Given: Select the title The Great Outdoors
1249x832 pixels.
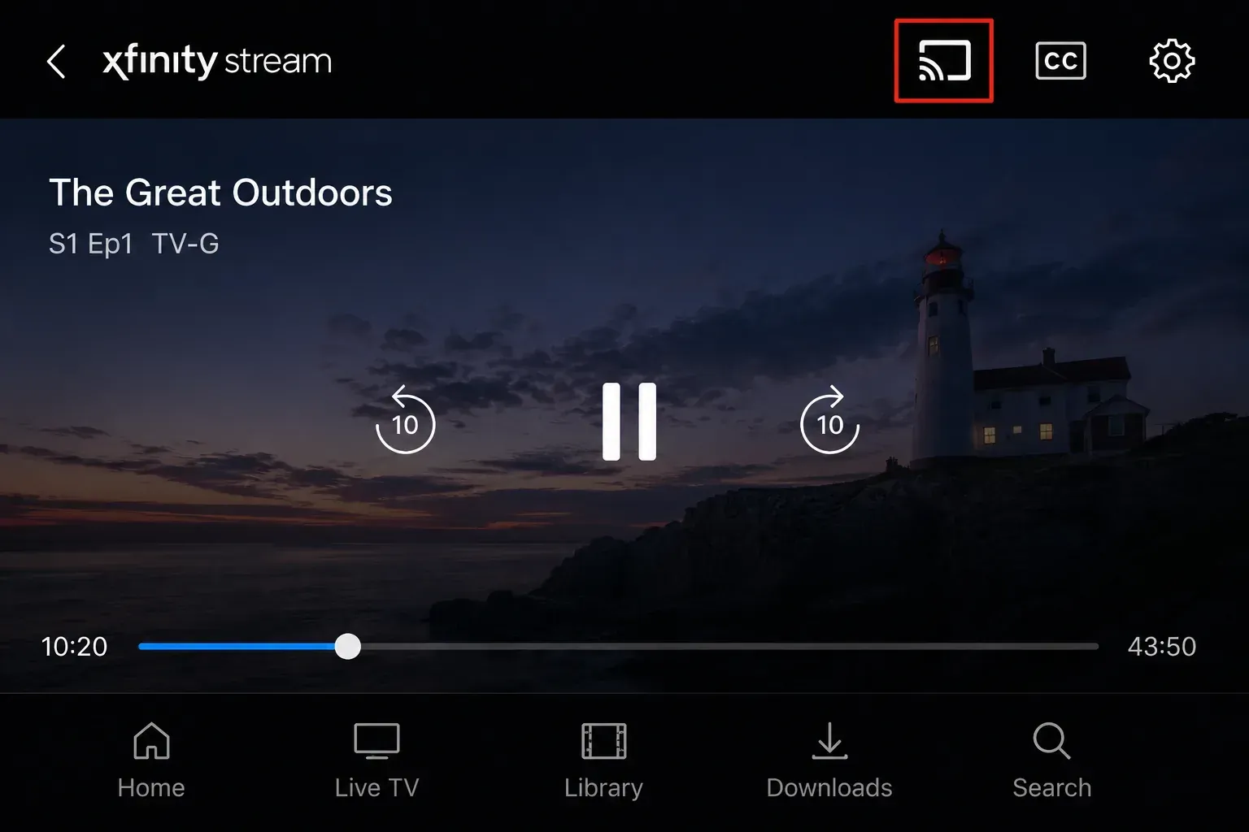Looking at the screenshot, I should click(220, 193).
